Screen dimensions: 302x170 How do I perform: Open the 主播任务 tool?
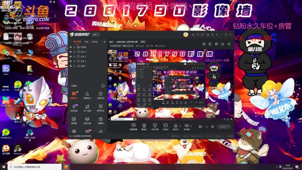pyautogui.click(x=100, y=95)
